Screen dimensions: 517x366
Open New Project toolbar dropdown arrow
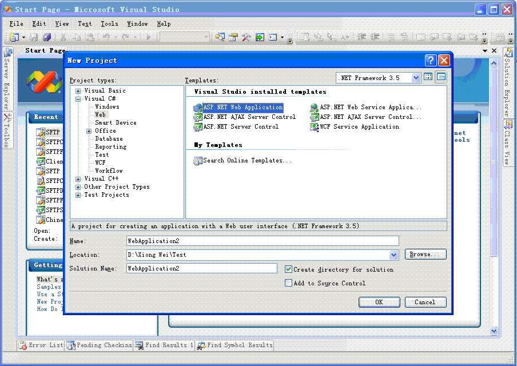23,38
